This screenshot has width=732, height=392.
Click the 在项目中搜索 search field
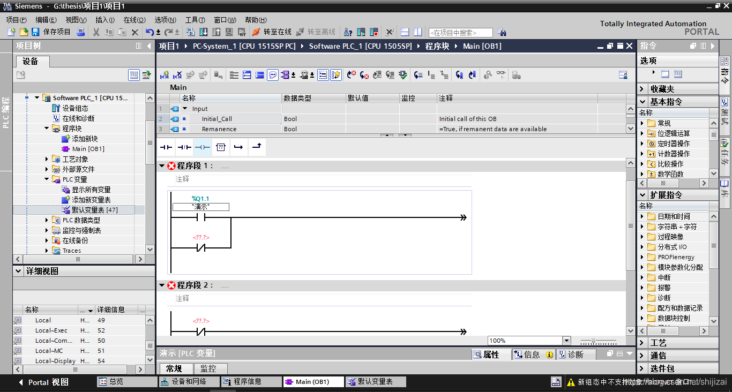click(x=460, y=33)
